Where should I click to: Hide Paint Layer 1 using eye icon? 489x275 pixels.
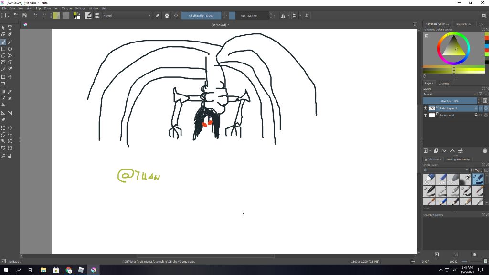click(x=425, y=108)
